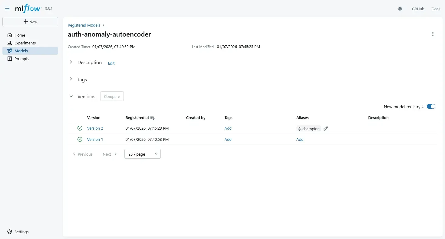Expand the Tags section
Viewport: 445px width, 239px height.
click(x=71, y=79)
